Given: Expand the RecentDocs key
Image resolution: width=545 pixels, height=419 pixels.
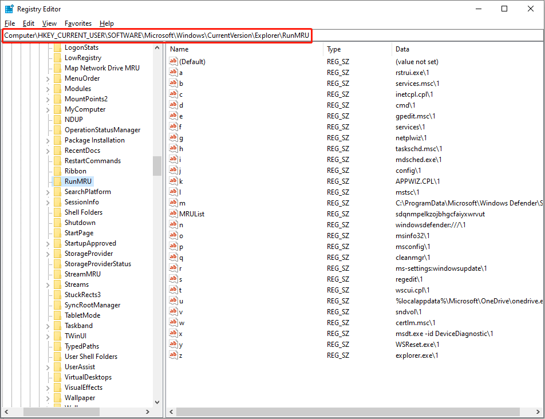Looking at the screenshot, I should [x=48, y=151].
